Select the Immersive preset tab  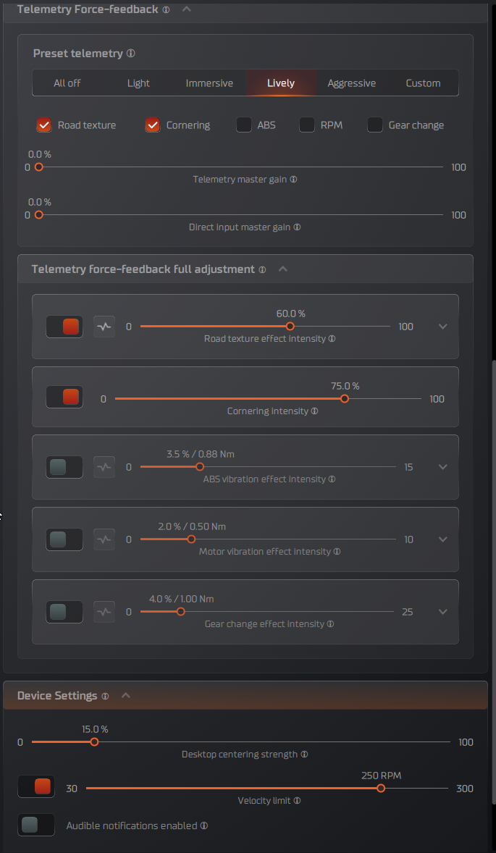tap(209, 83)
